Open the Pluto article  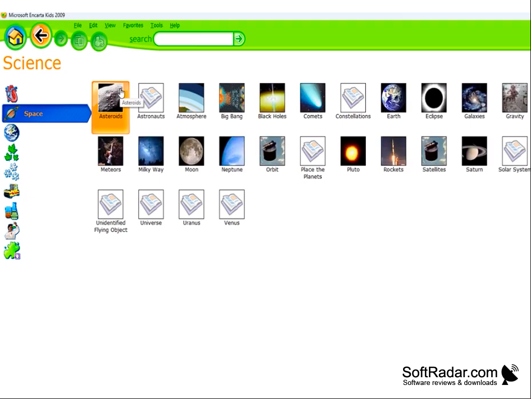(x=353, y=155)
